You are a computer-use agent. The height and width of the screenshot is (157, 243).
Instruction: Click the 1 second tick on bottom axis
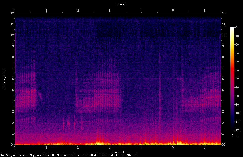coord(46,147)
